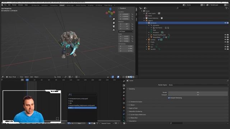Add a new workspace with plus button
The width and height of the screenshot is (230, 129).
click(115, 5)
